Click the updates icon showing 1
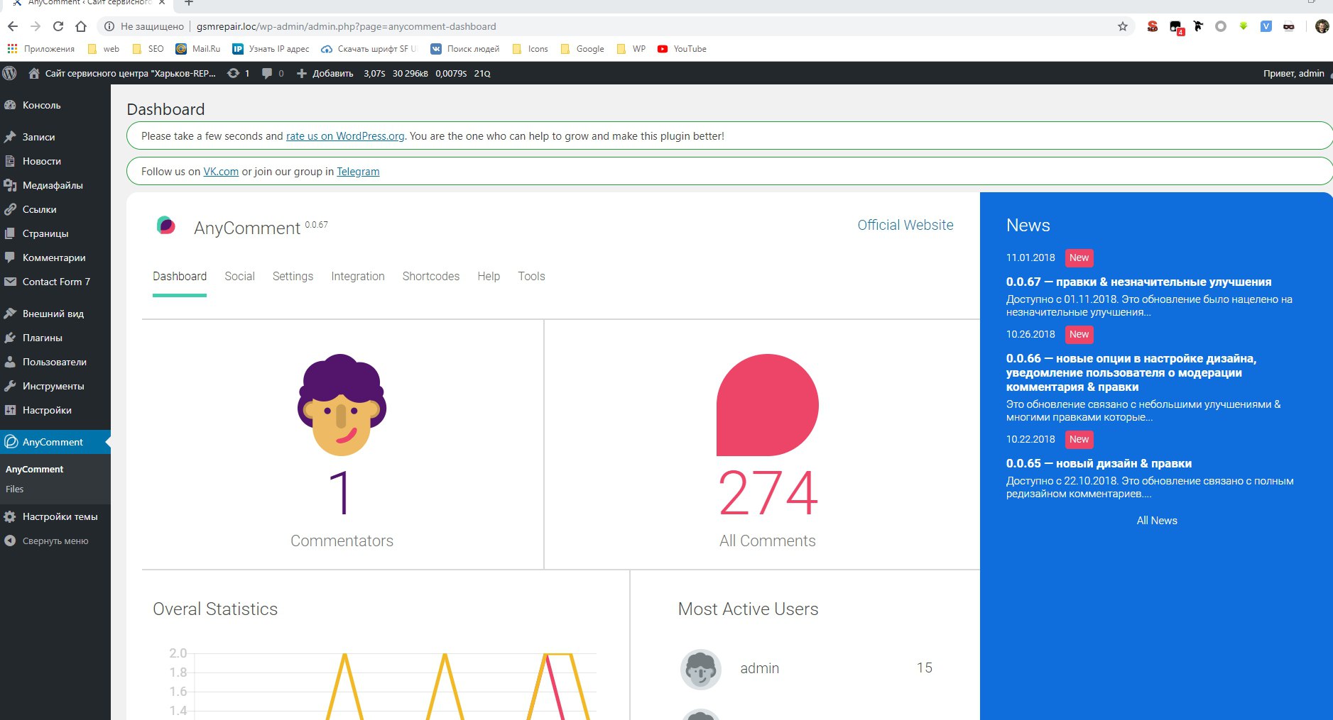 [238, 73]
